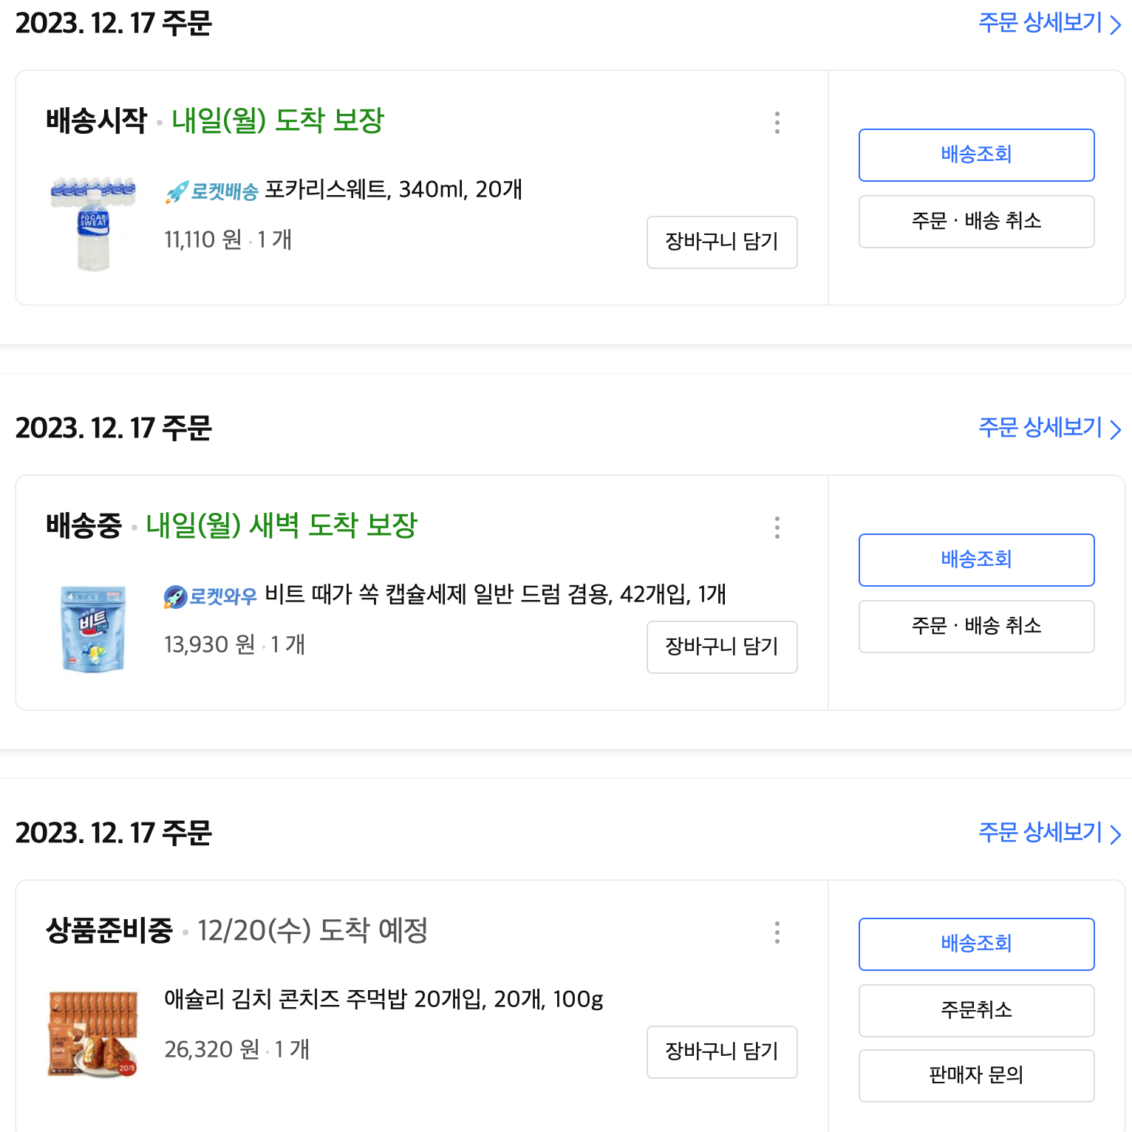The width and height of the screenshot is (1132, 1132).
Task: Click the 로켓와우 badge on the detergent item
Action: [x=211, y=596]
